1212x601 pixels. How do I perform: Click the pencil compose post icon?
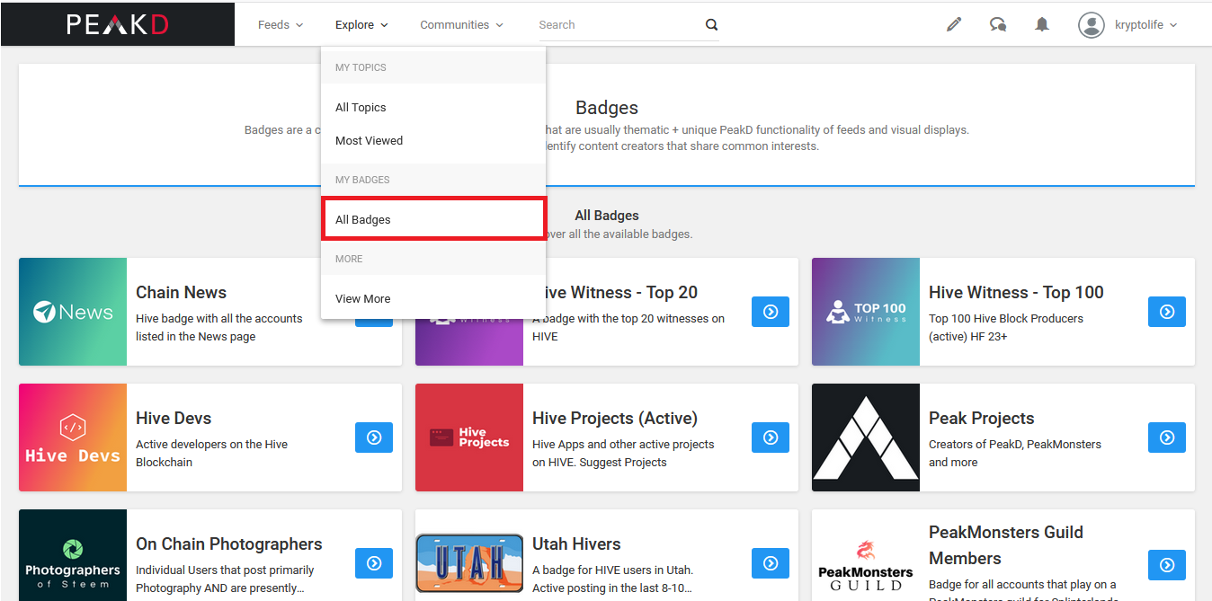tap(954, 25)
